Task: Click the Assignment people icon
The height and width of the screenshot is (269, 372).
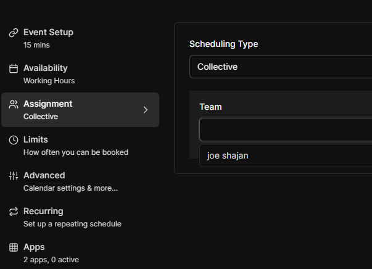Action: pyautogui.click(x=14, y=104)
